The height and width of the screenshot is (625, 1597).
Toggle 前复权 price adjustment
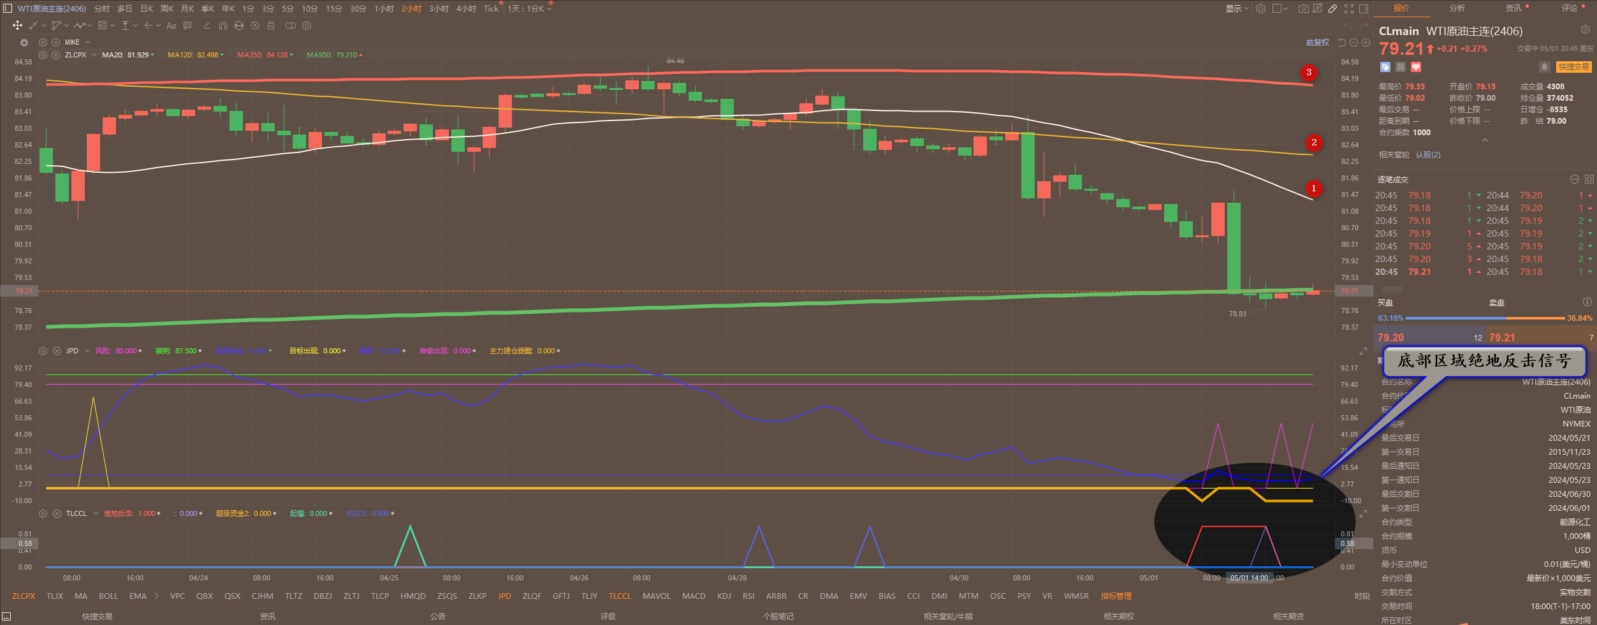(1317, 43)
